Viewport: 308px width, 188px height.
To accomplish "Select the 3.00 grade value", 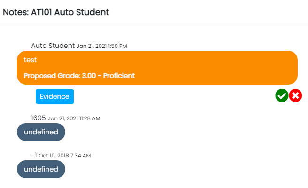I will pos(92,75).
